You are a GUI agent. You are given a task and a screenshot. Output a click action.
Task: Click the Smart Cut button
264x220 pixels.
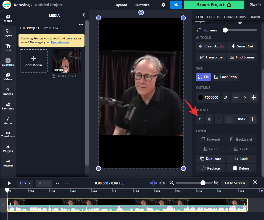(x=242, y=46)
